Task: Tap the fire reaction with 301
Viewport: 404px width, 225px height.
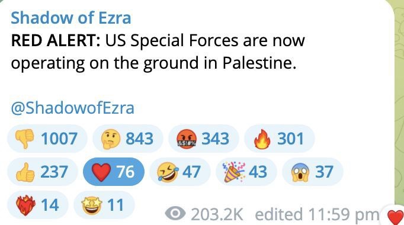Action: (x=279, y=139)
